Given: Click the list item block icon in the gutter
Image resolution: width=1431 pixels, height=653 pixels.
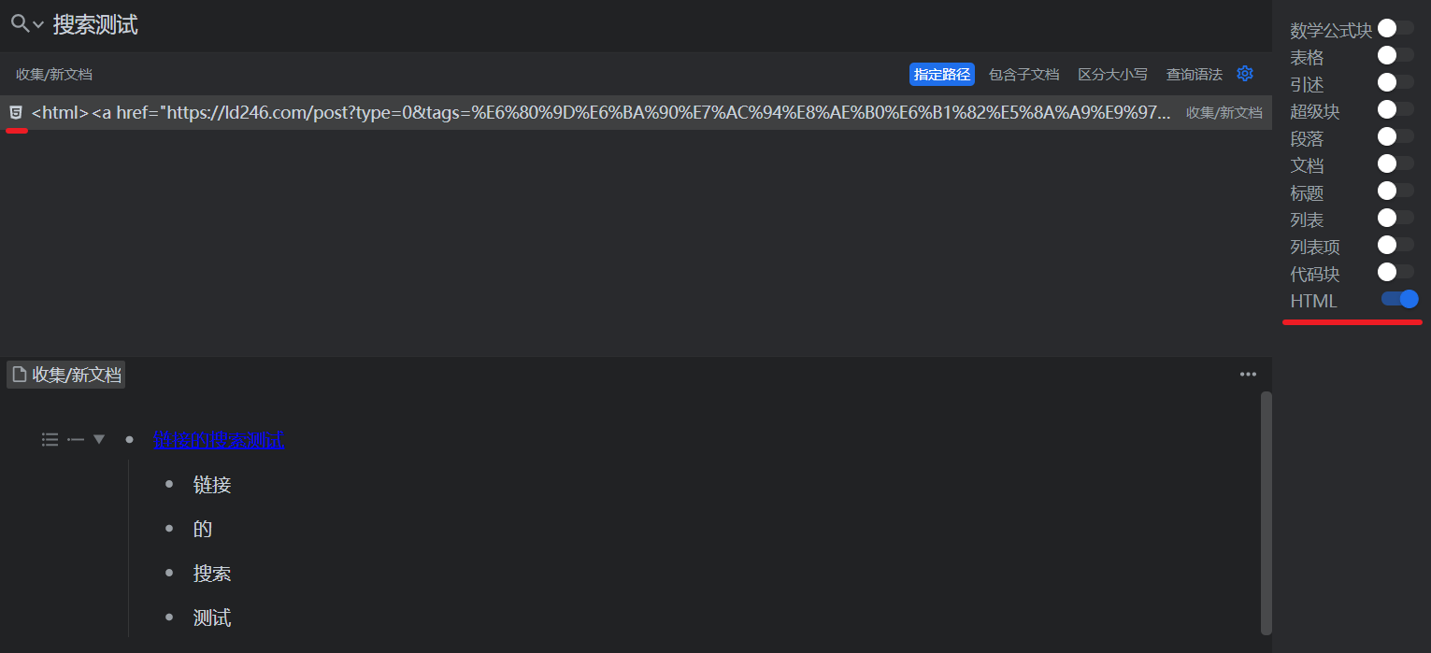Looking at the screenshot, I should (76, 439).
